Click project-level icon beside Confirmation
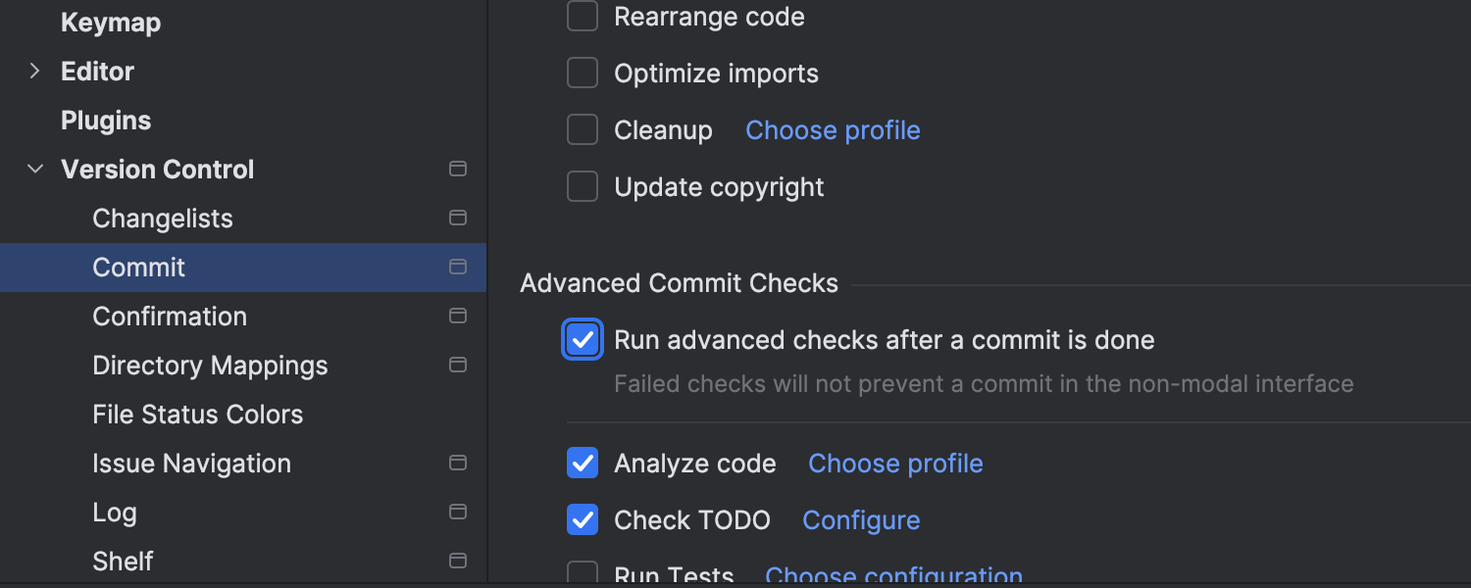 coord(457,316)
